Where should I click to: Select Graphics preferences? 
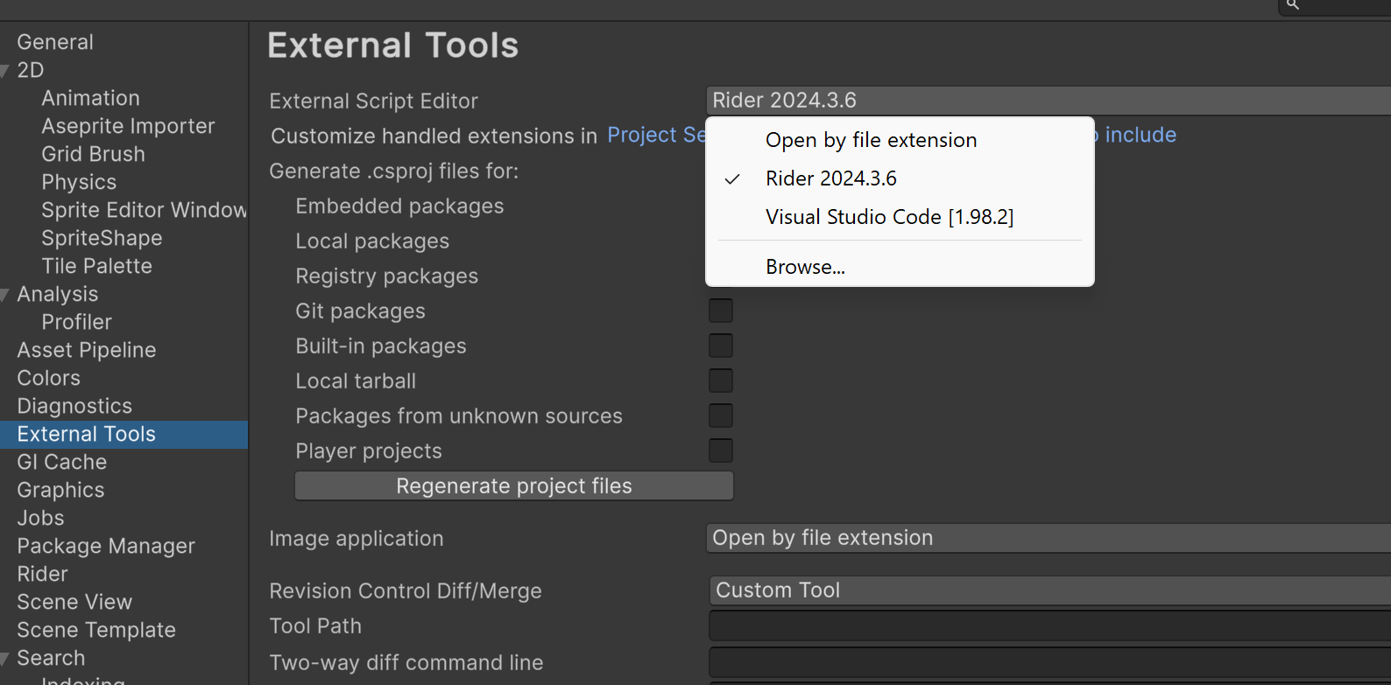tap(60, 490)
